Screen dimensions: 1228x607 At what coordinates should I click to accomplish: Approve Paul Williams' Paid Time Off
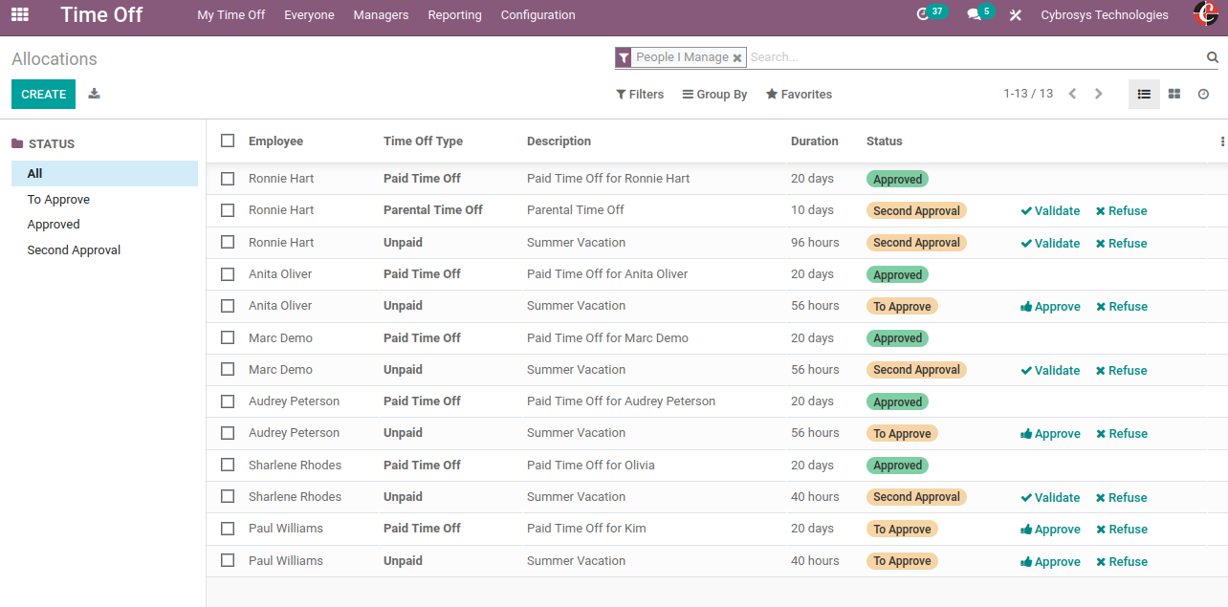tap(1050, 530)
